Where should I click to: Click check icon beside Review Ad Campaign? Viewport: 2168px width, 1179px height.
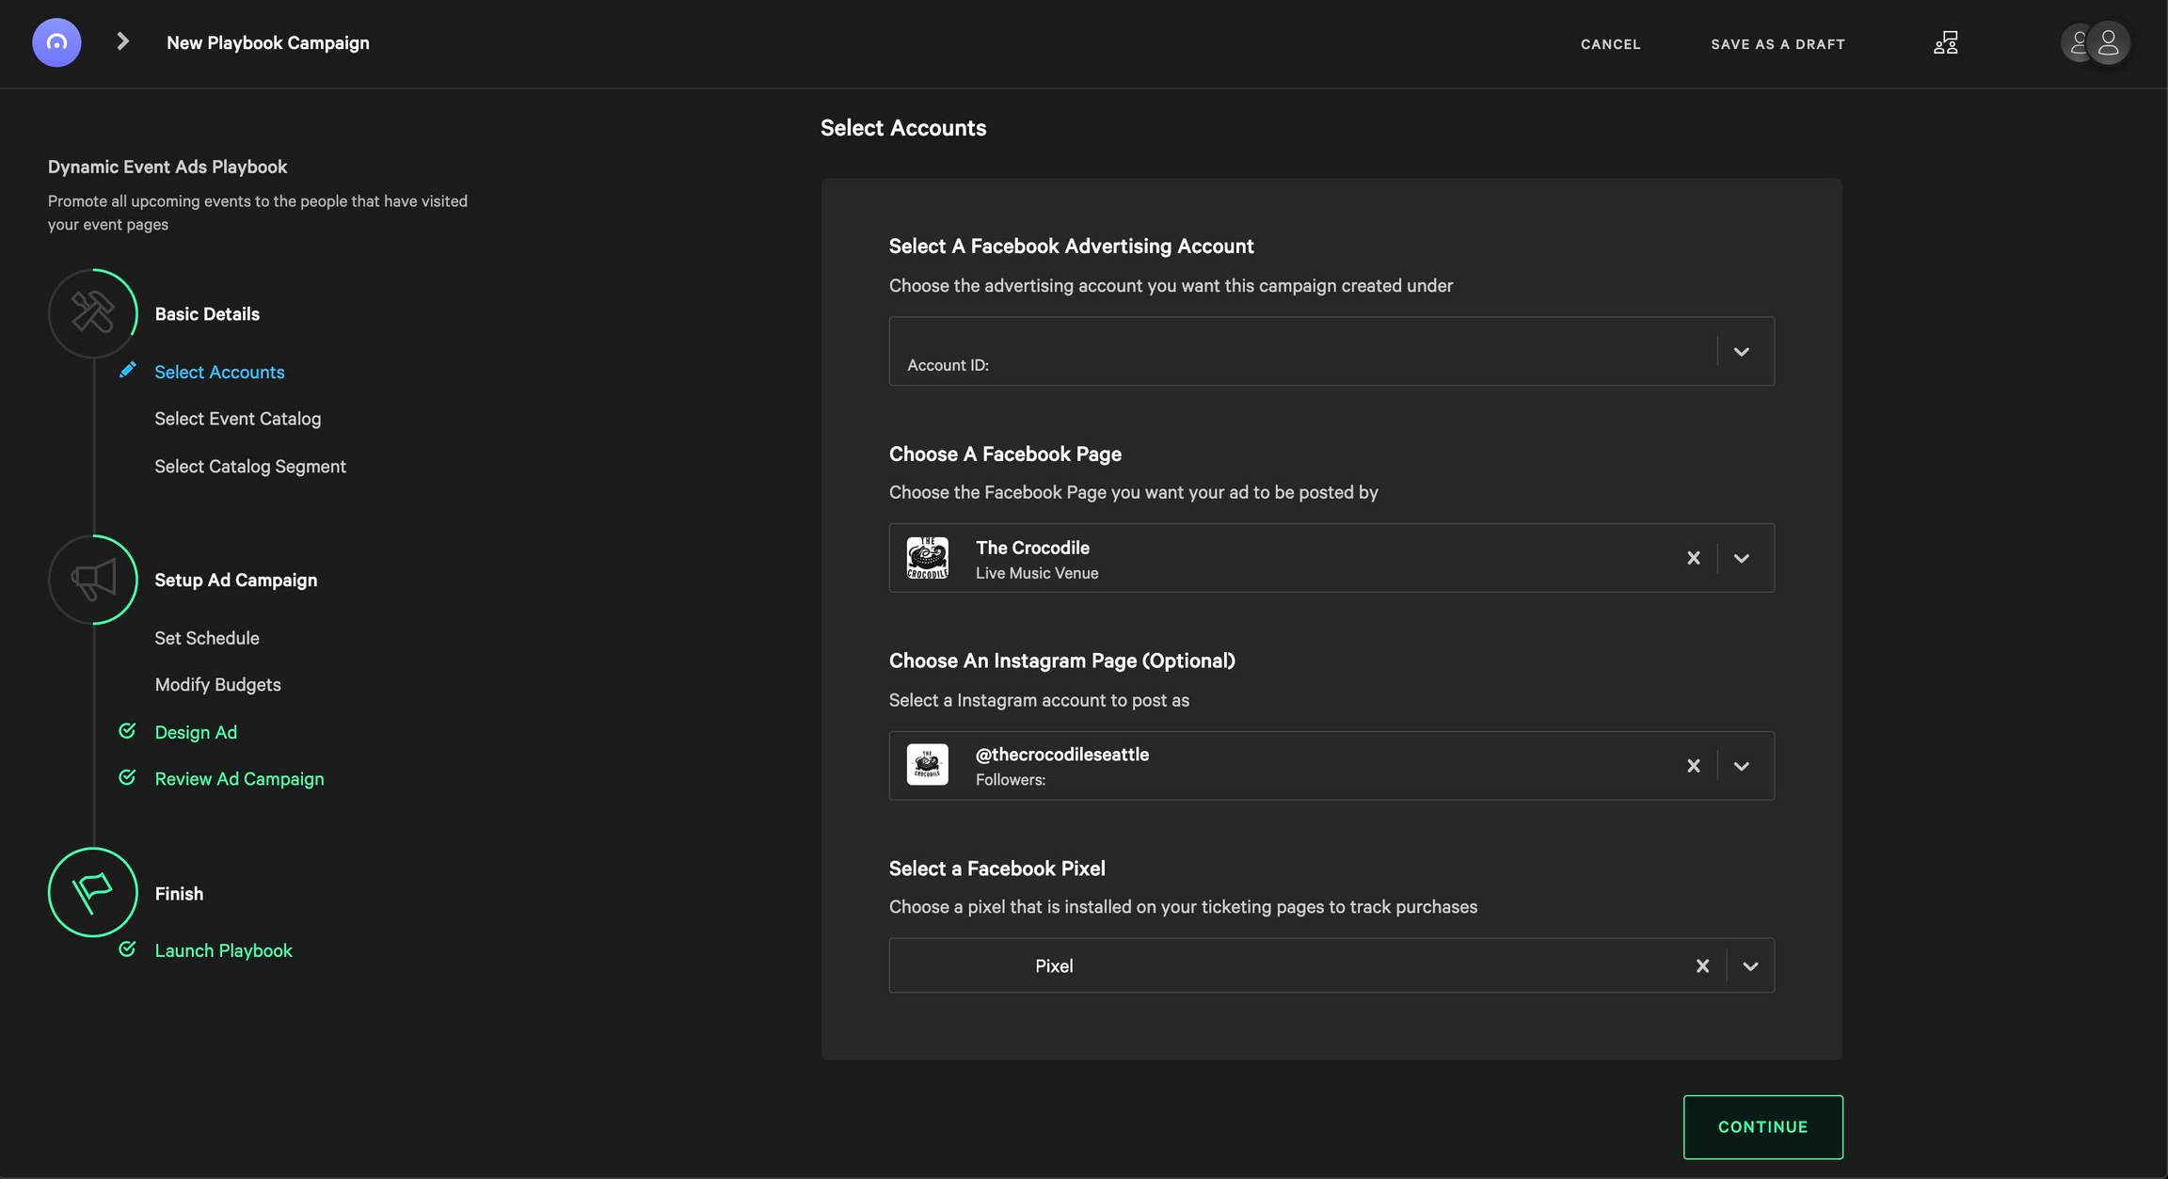coord(127,777)
